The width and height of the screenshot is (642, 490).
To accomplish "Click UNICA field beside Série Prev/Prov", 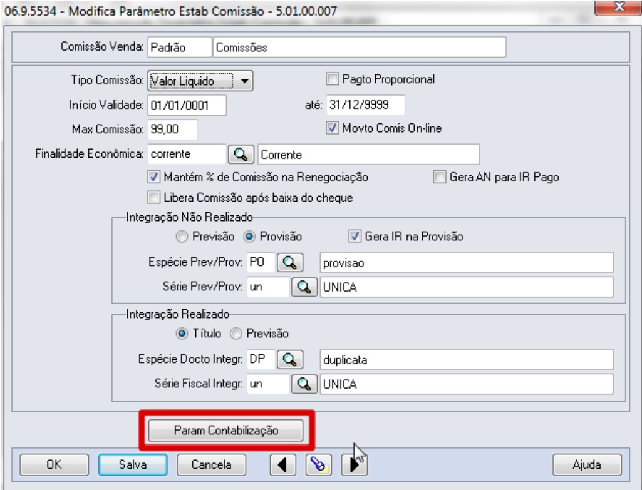I will coord(467,287).
